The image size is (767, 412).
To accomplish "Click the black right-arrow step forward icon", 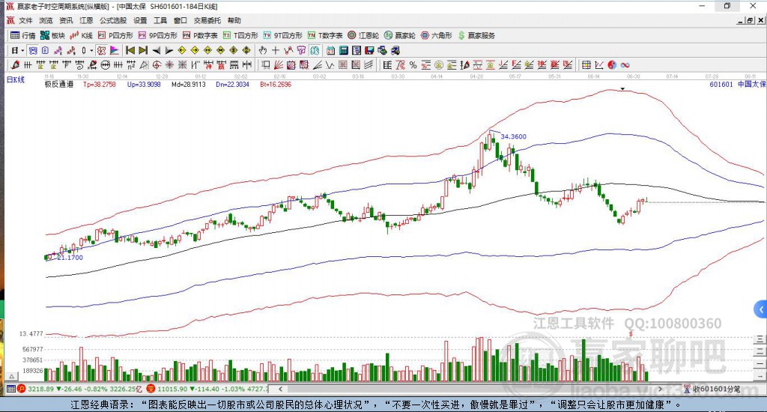I will 169,50.
